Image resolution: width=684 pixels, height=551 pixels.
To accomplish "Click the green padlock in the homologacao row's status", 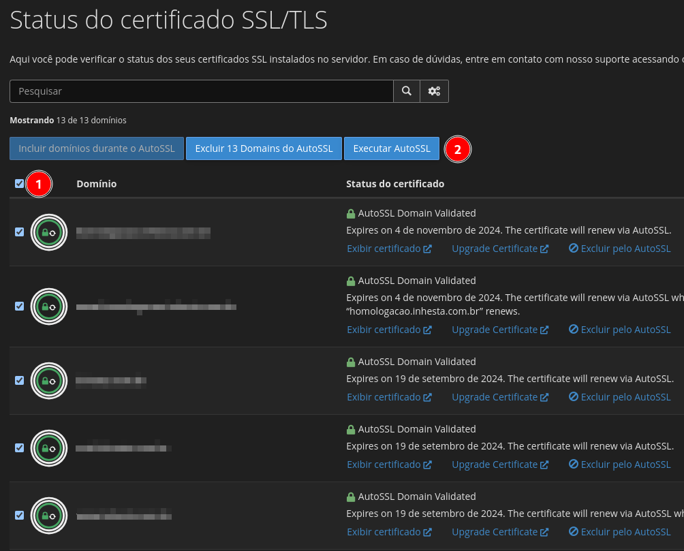I will (x=351, y=281).
